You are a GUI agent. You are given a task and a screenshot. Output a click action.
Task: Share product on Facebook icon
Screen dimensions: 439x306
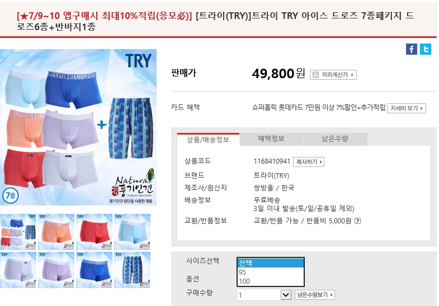point(411,49)
